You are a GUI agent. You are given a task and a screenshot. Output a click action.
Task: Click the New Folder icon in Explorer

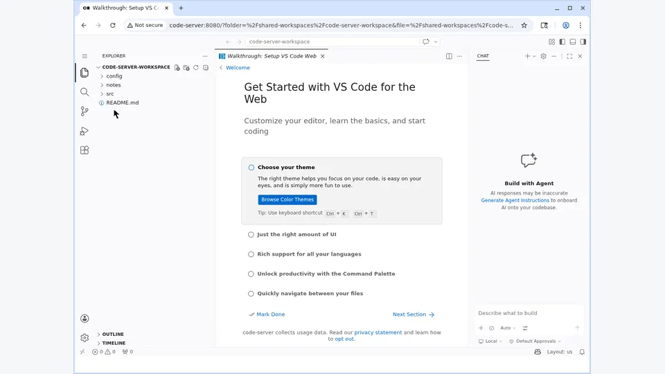click(186, 67)
